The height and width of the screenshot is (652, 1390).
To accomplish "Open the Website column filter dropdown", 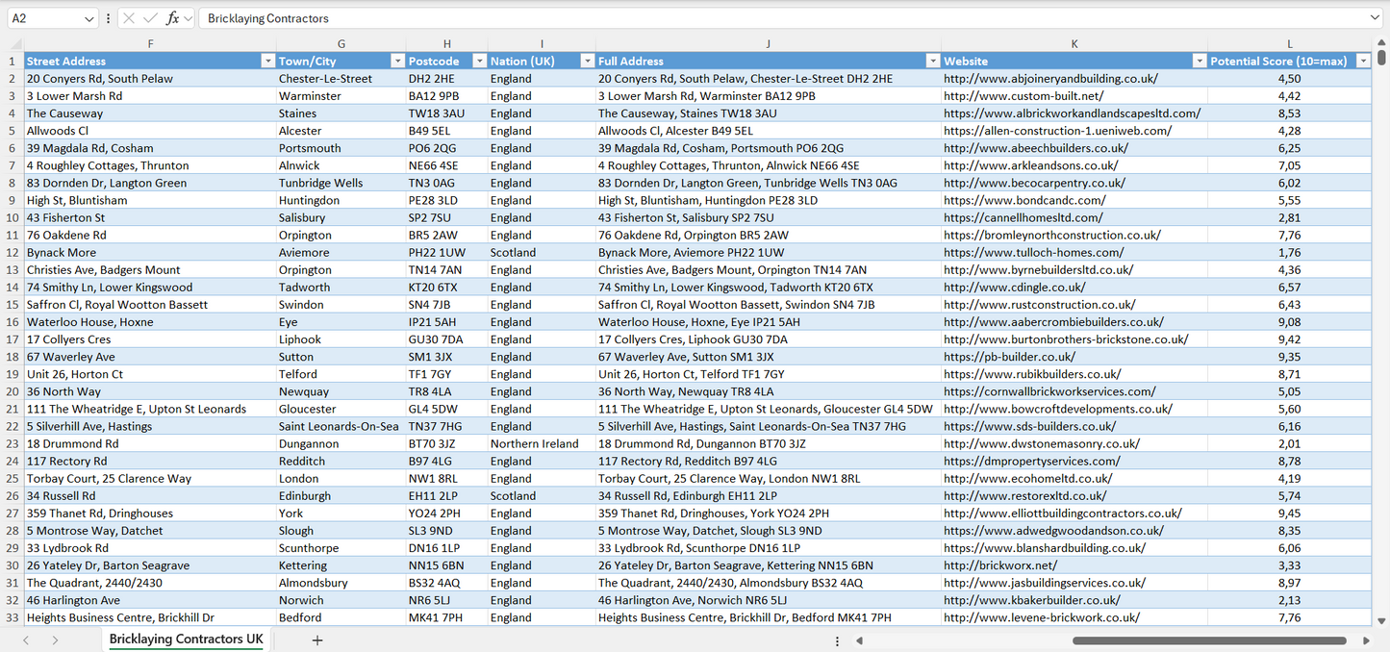I will (x=1199, y=61).
